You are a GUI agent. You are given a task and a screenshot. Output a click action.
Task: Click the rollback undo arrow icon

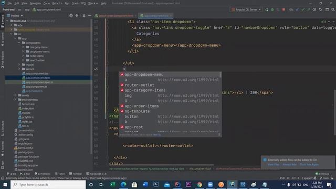(x=320, y=9)
